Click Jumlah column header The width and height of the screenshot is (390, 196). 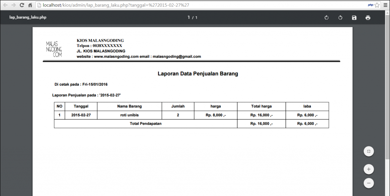click(178, 107)
